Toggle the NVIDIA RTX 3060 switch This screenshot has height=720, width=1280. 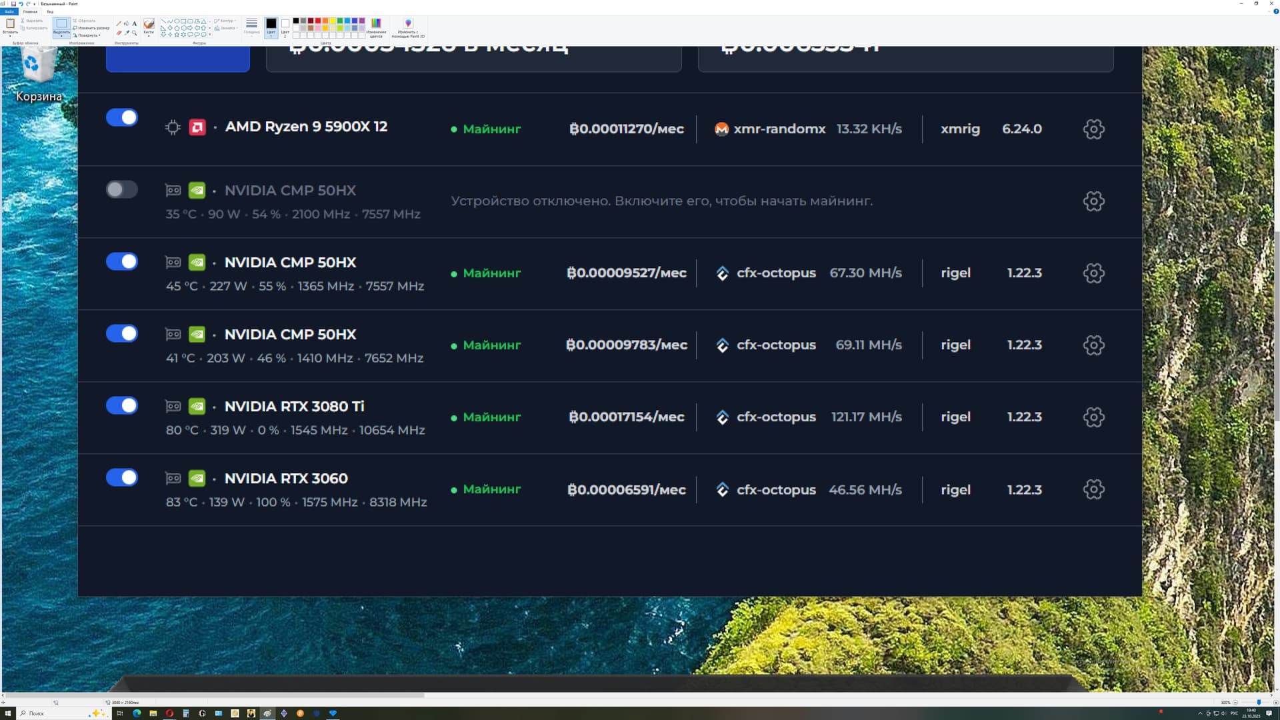(x=122, y=477)
